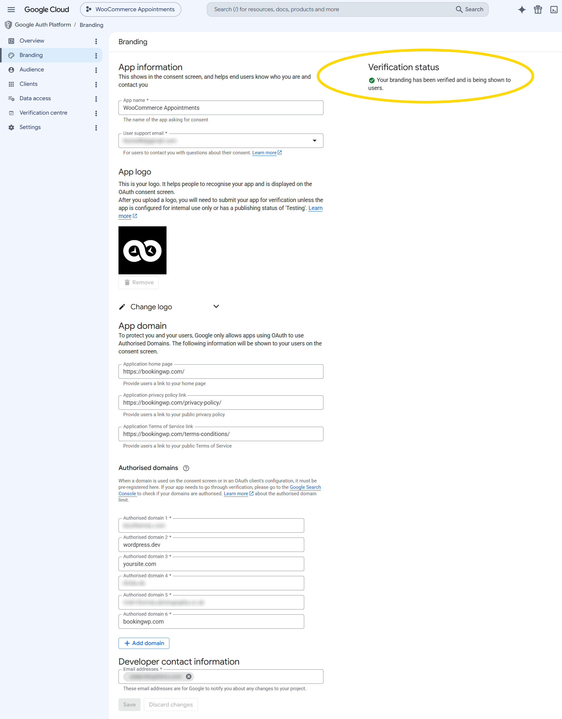Open Data access more options menu
Image resolution: width=562 pixels, height=719 pixels.
(x=96, y=99)
